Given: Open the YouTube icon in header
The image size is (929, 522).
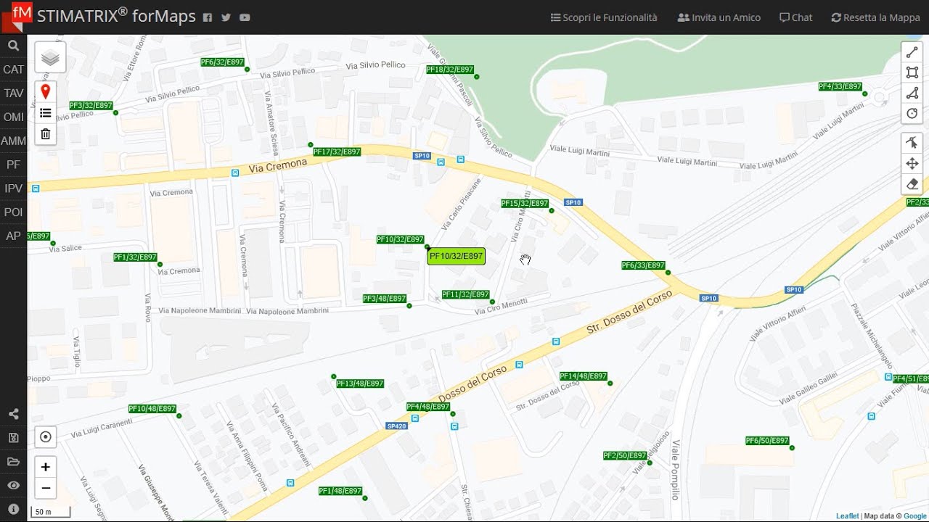Looking at the screenshot, I should [245, 17].
